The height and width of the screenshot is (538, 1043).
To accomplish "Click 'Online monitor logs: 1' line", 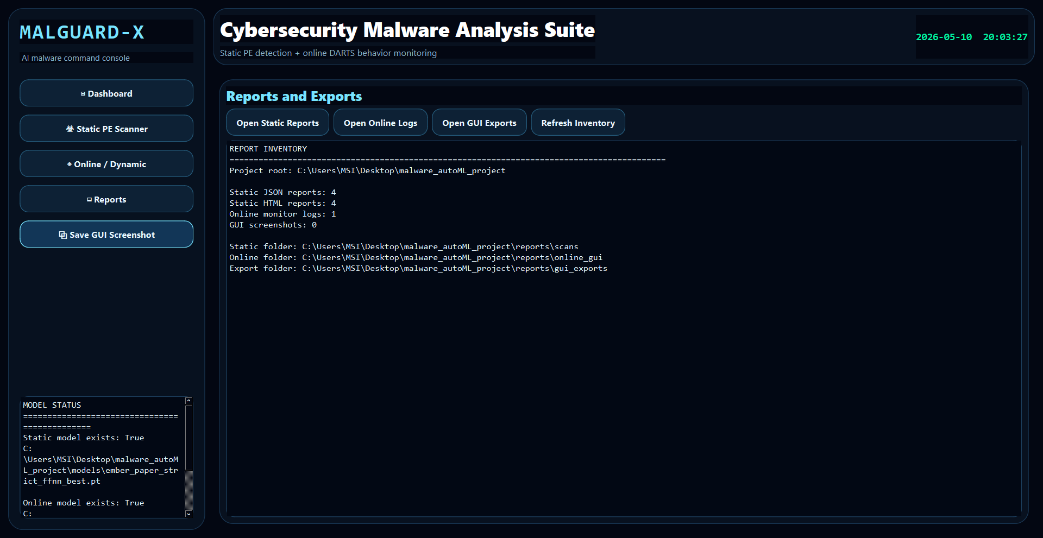I will [x=282, y=214].
